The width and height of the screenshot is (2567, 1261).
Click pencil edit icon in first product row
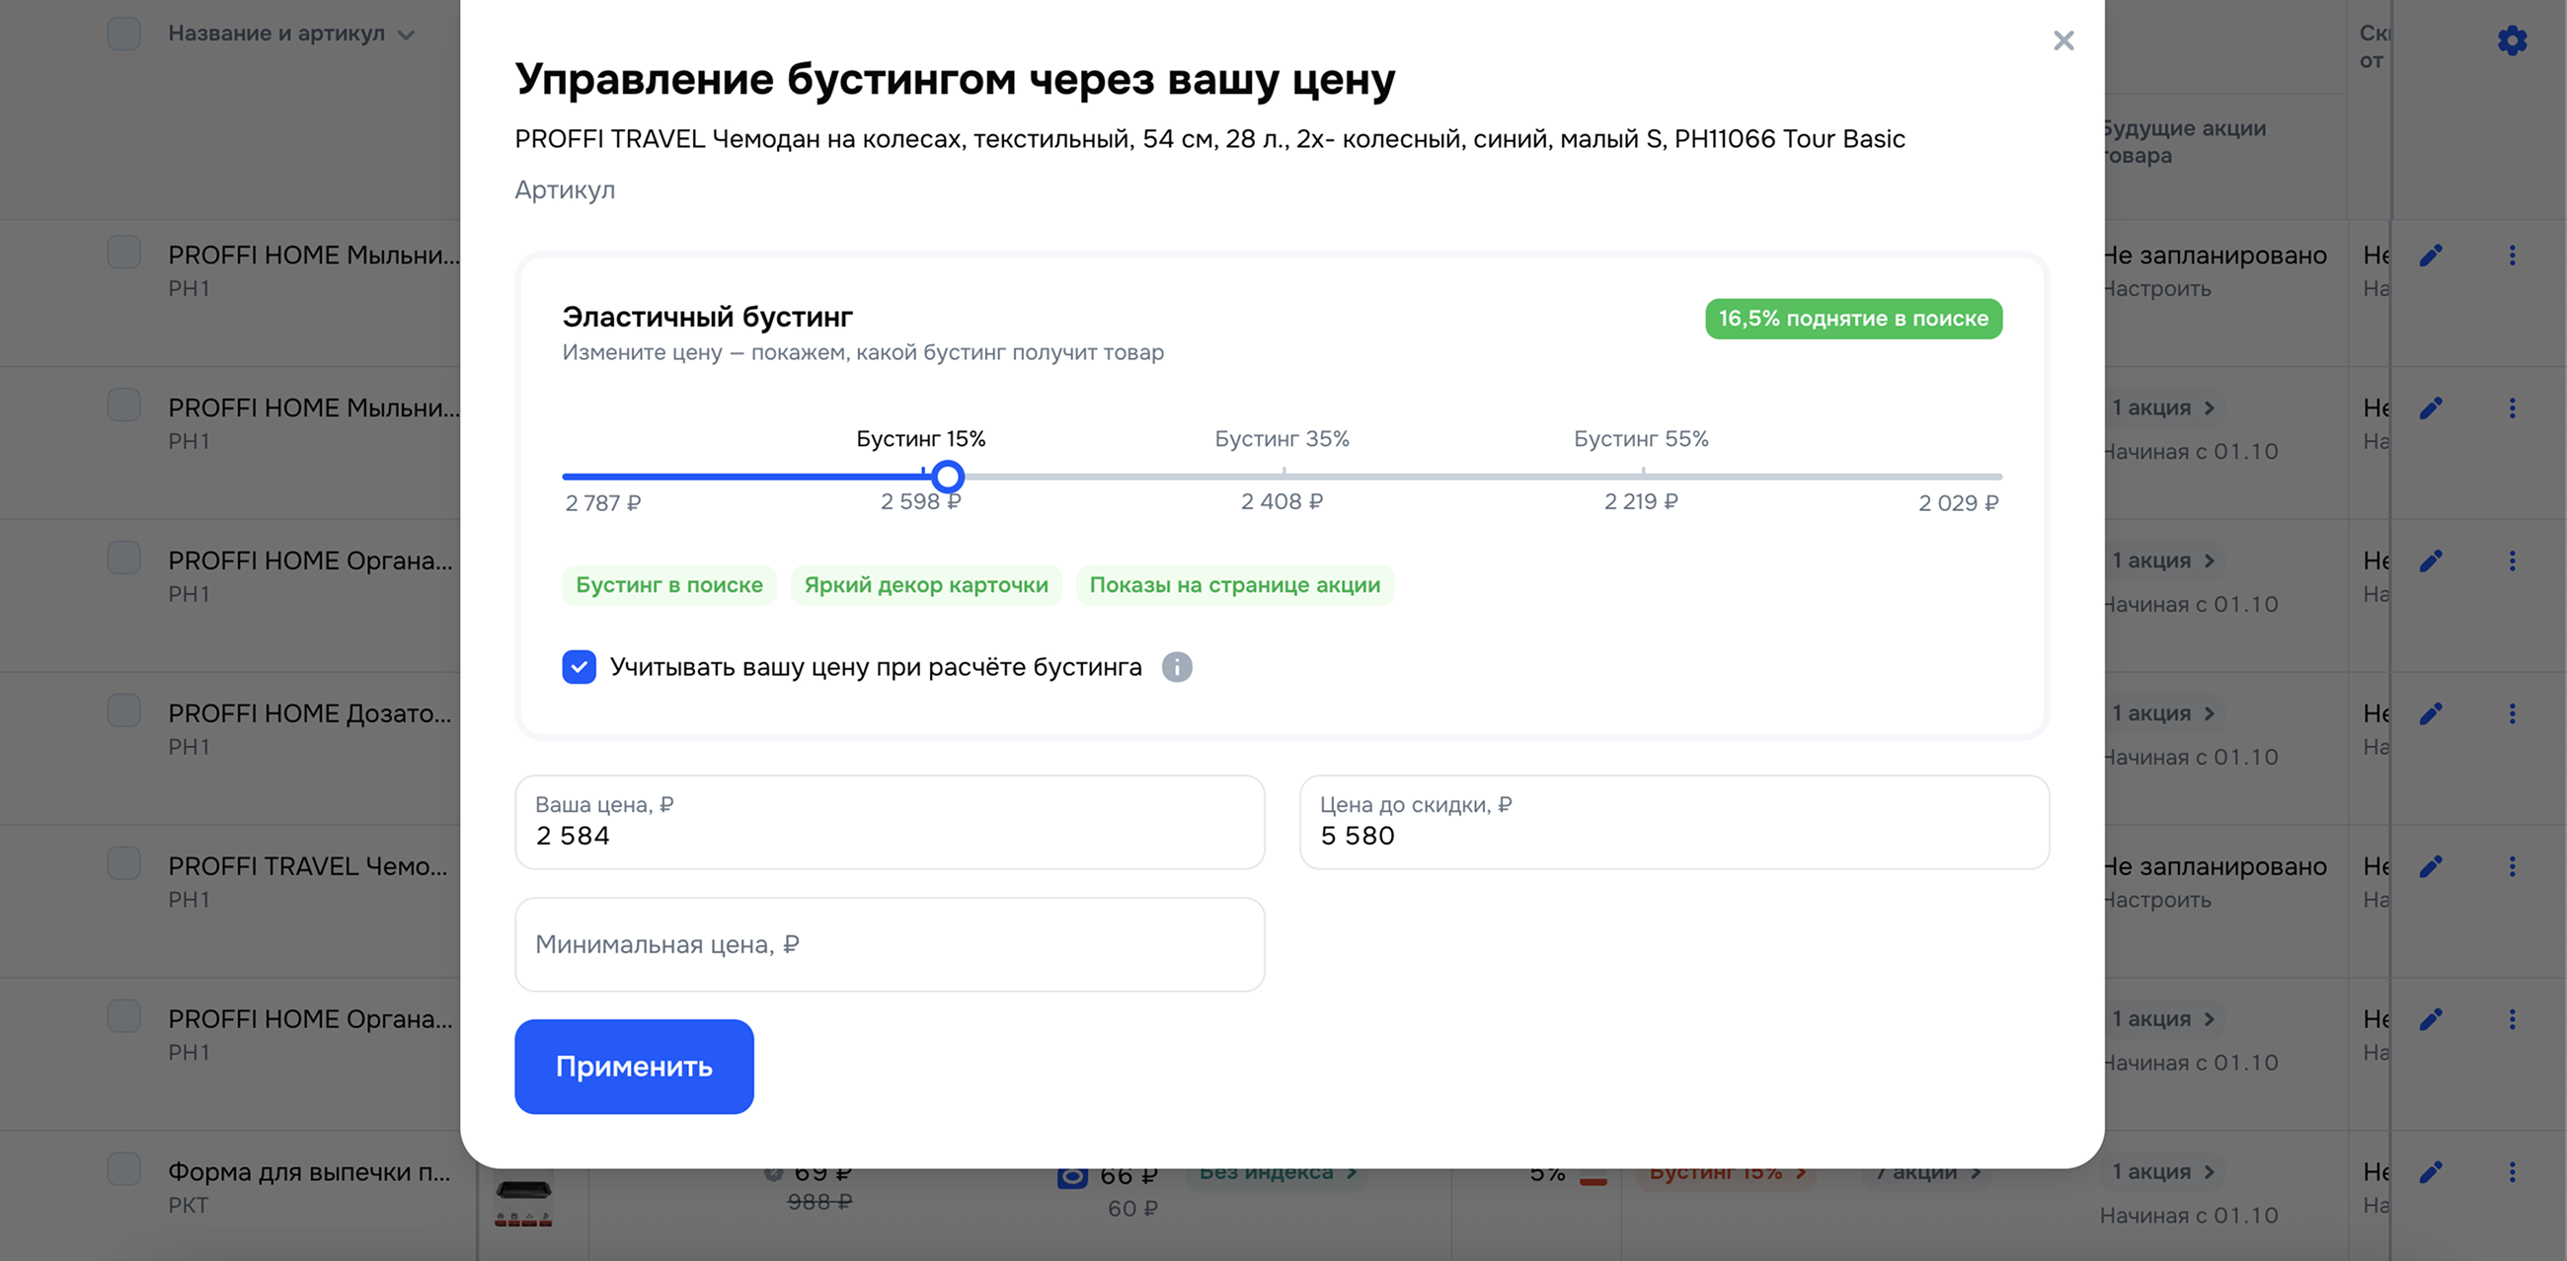(x=2431, y=256)
